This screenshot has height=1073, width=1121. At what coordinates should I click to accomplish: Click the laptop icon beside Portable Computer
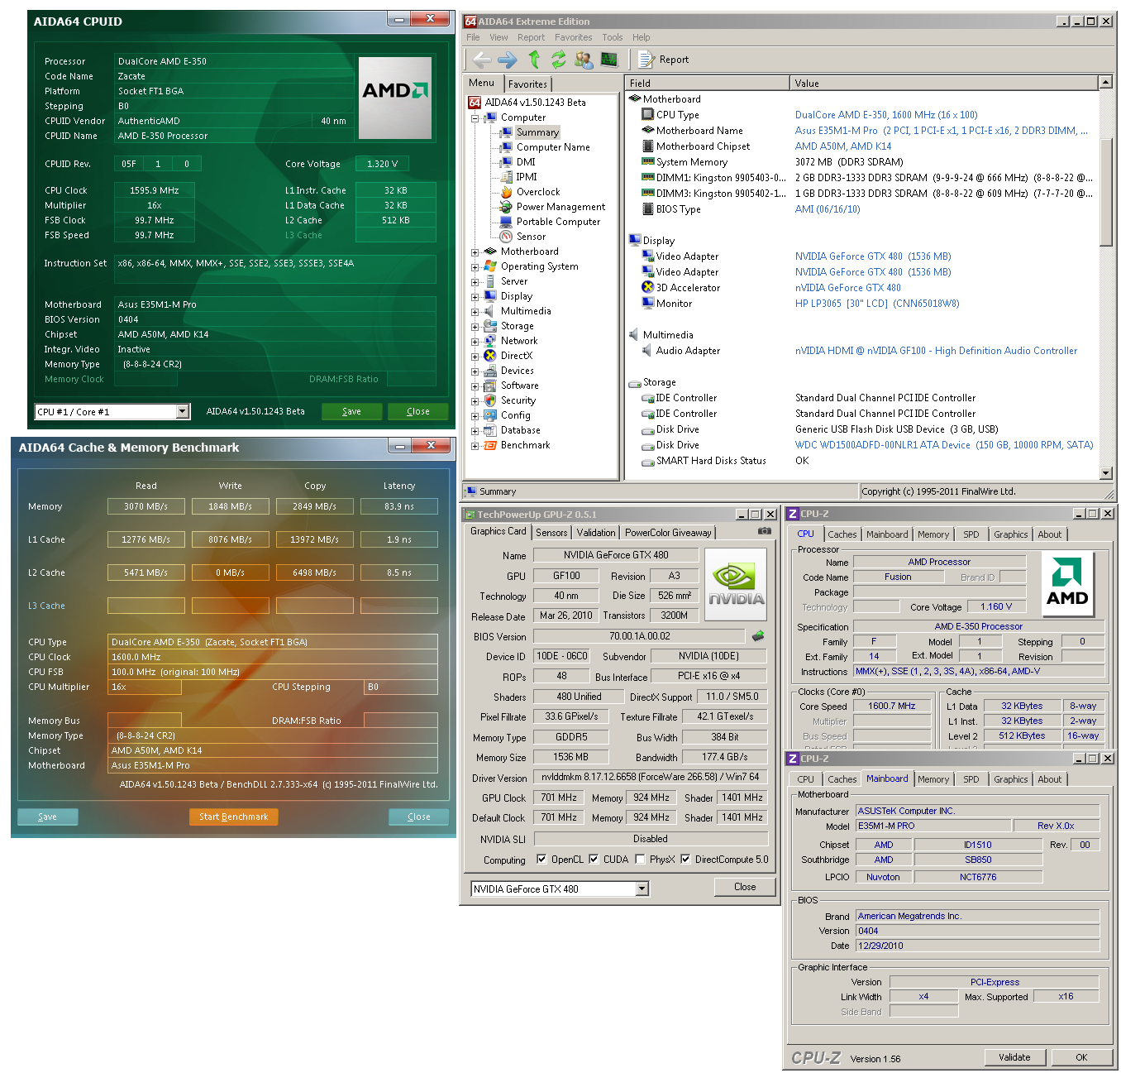[x=507, y=222]
